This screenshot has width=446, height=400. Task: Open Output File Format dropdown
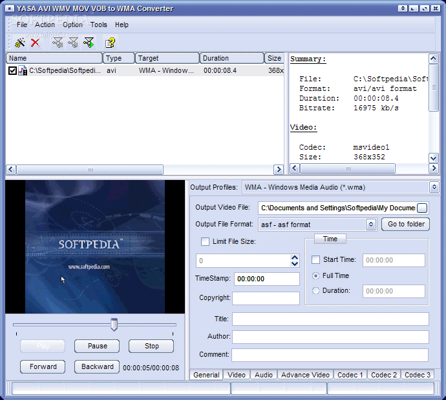[x=371, y=225]
